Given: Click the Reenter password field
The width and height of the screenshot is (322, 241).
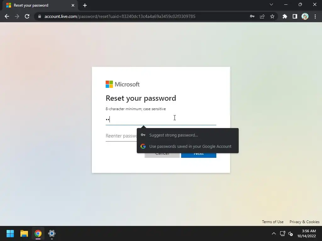Looking at the screenshot, I should pos(121,136).
